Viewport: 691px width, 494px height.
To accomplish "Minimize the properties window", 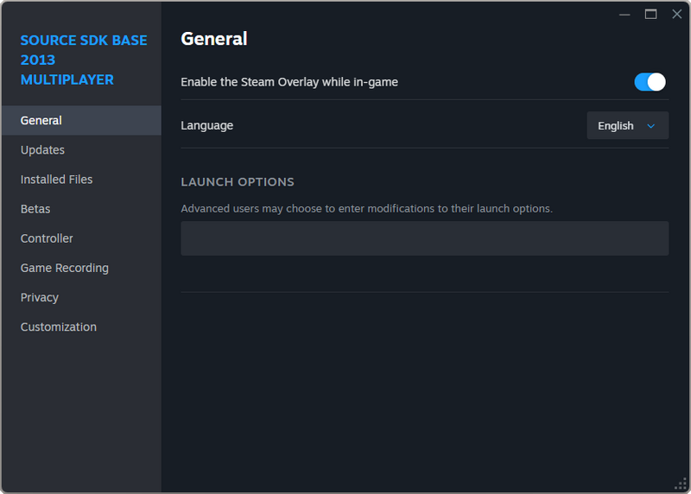I will [x=624, y=15].
